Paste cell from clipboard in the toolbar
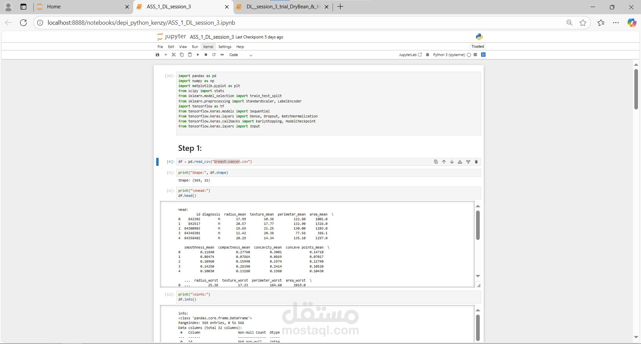Image resolution: width=641 pixels, height=344 pixels. tap(190, 55)
